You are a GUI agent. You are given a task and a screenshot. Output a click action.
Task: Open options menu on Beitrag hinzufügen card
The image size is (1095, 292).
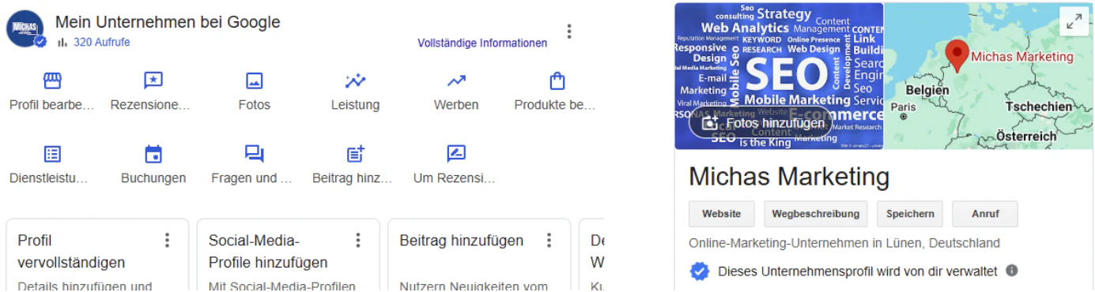coord(549,240)
